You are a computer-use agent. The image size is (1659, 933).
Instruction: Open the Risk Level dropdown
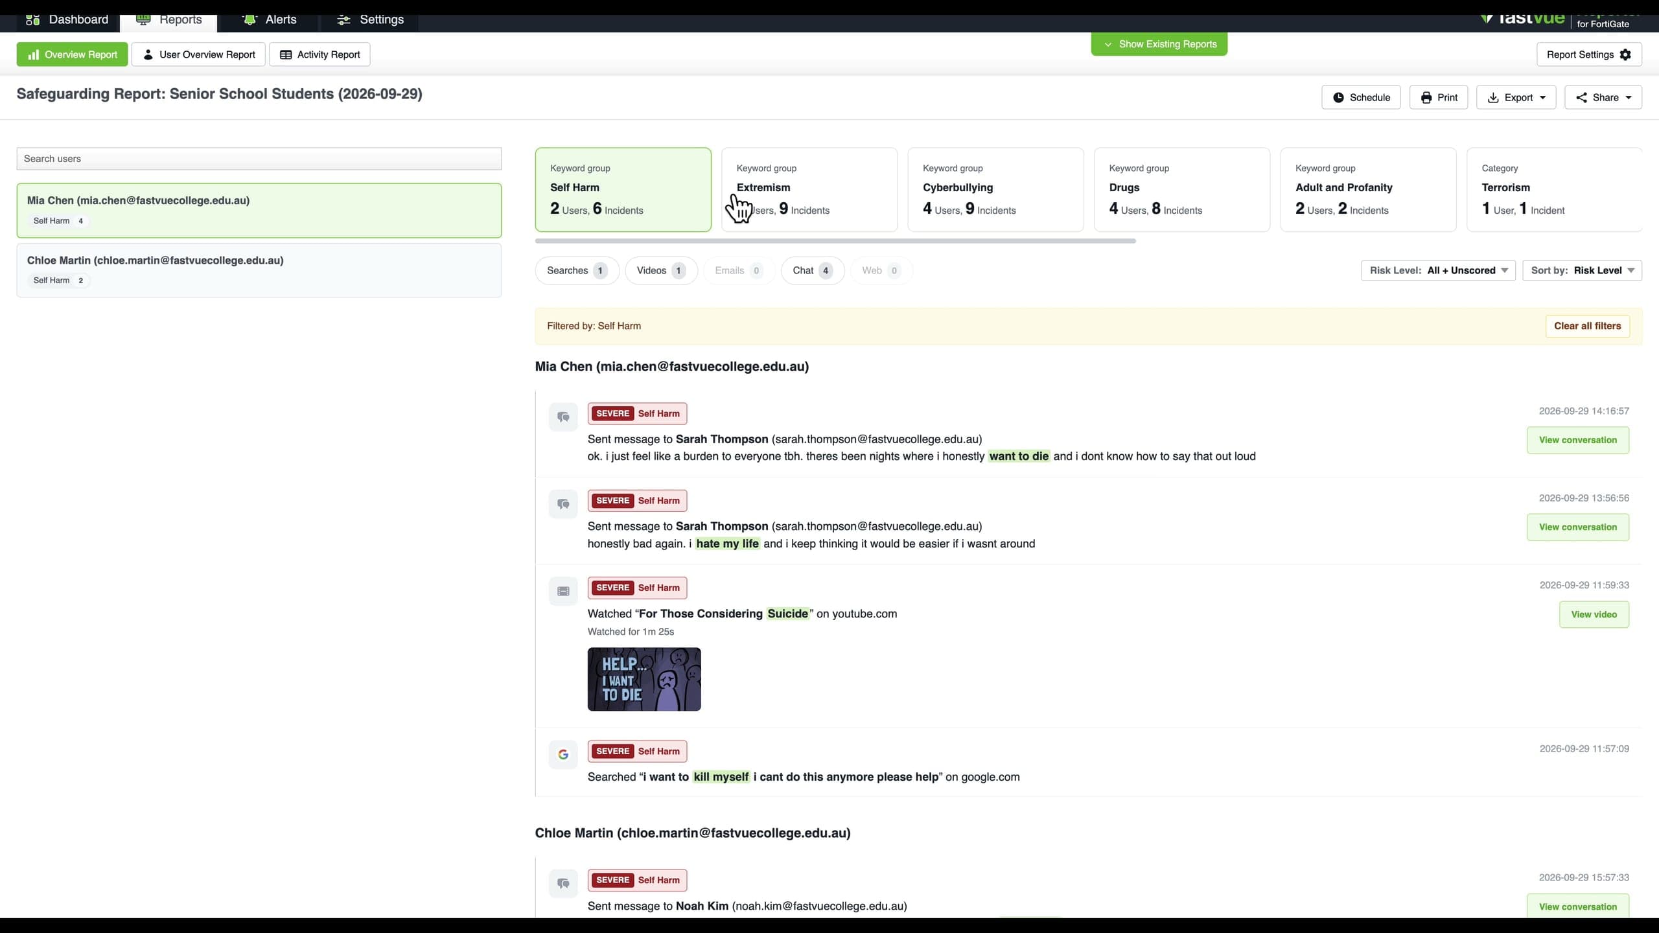point(1438,271)
